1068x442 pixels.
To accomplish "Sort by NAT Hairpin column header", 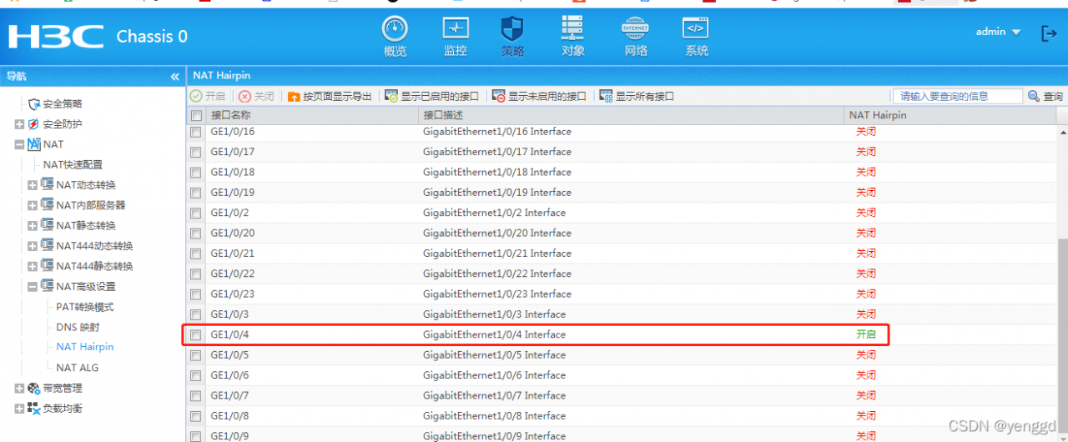I will [878, 115].
